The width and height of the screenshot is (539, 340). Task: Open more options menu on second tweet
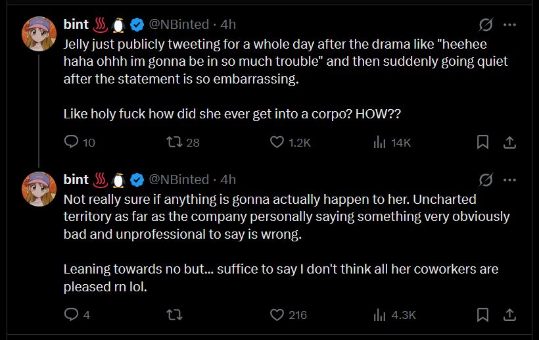(509, 180)
